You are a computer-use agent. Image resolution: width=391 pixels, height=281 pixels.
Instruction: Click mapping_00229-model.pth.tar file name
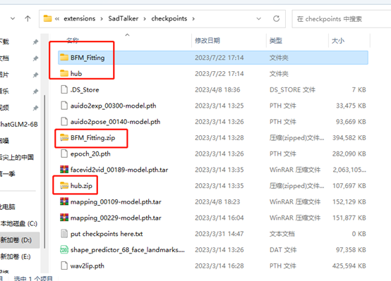(116, 218)
